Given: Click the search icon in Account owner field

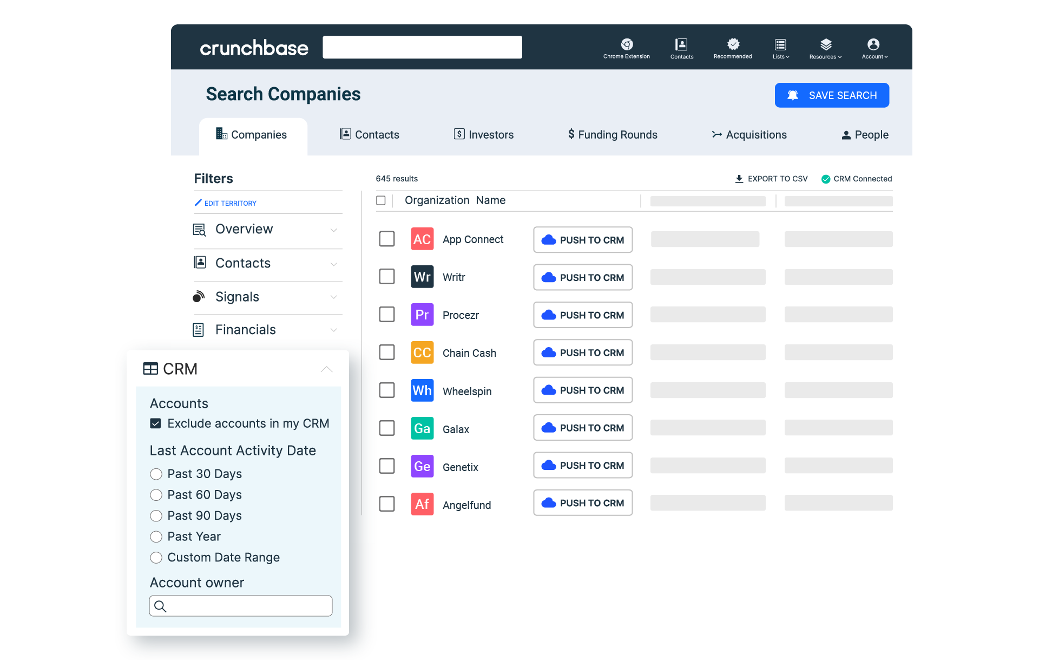Looking at the screenshot, I should point(160,606).
